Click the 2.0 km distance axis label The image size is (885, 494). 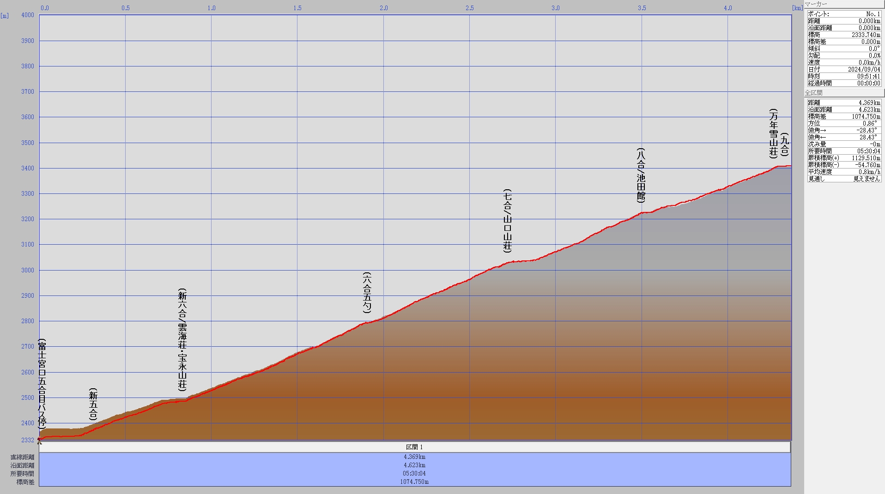(x=383, y=8)
